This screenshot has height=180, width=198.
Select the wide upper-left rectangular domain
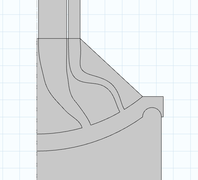tap(52, 19)
